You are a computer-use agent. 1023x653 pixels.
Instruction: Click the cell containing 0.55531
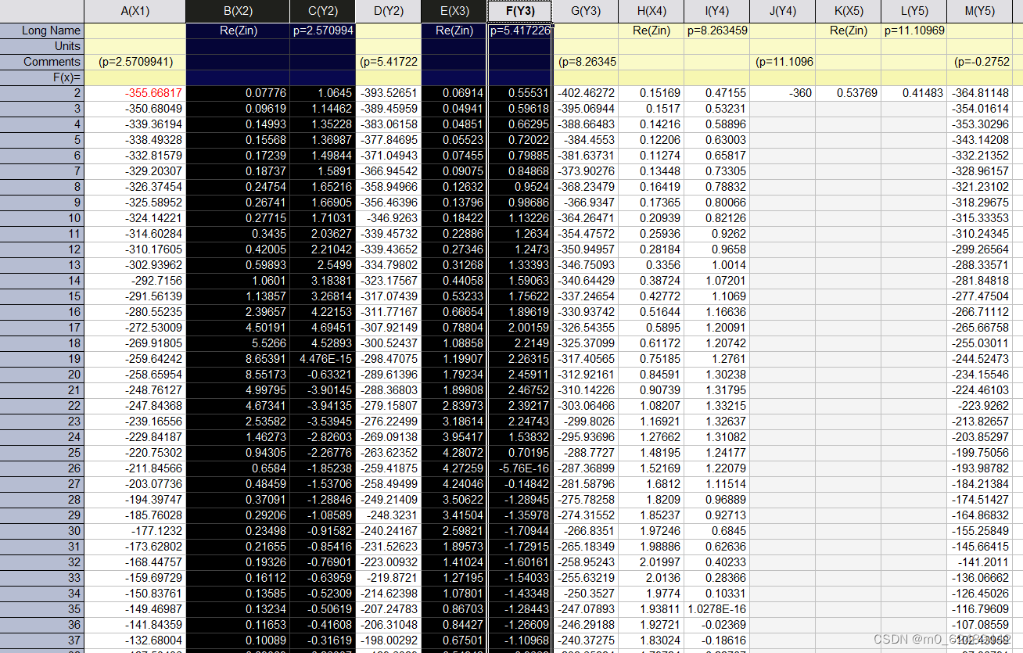click(x=519, y=93)
